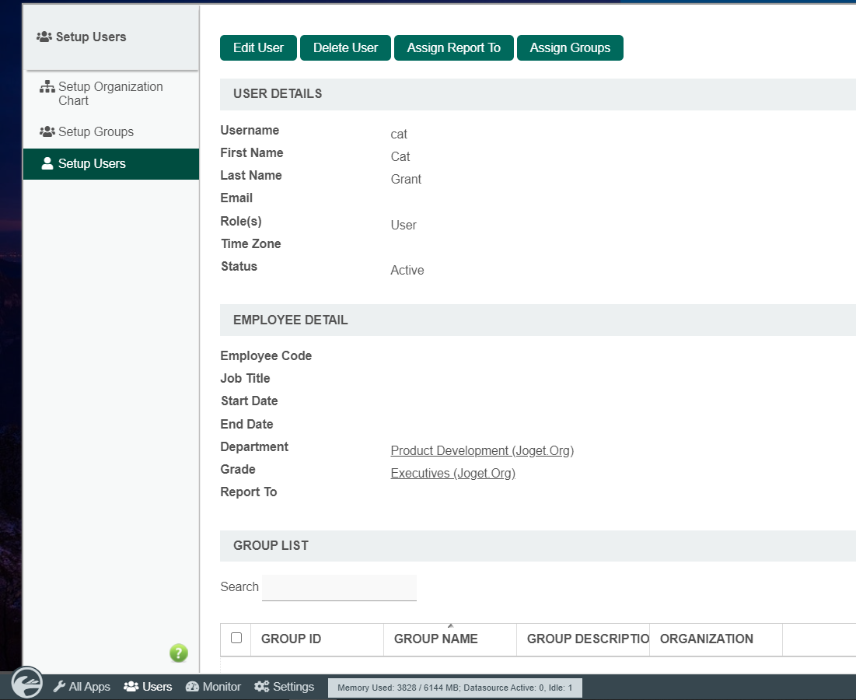Open the Assign Groups button

click(x=570, y=47)
